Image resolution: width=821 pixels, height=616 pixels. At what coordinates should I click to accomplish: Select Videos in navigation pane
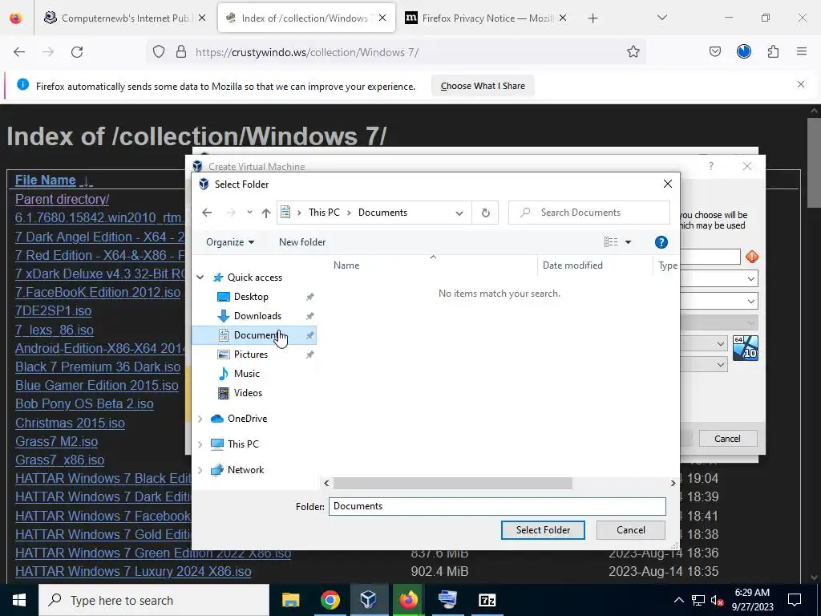(248, 393)
